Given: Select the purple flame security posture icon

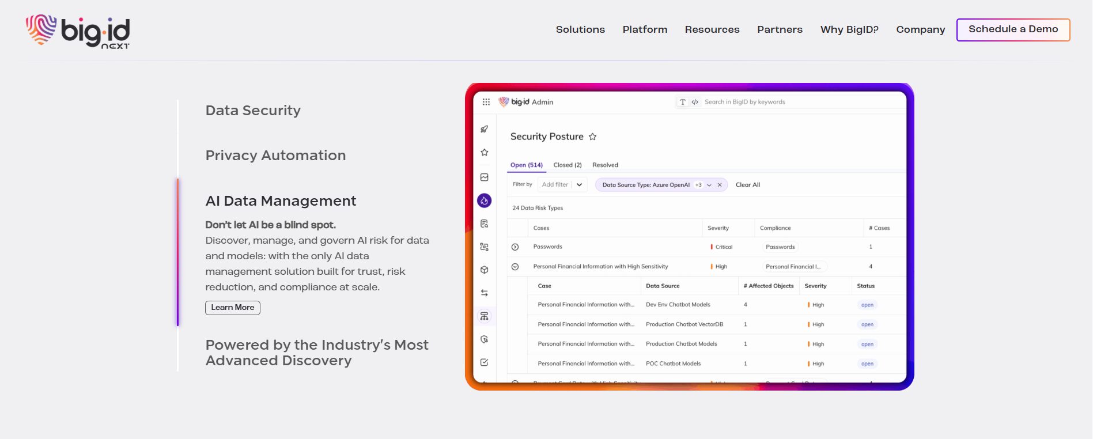Looking at the screenshot, I should 485,200.
